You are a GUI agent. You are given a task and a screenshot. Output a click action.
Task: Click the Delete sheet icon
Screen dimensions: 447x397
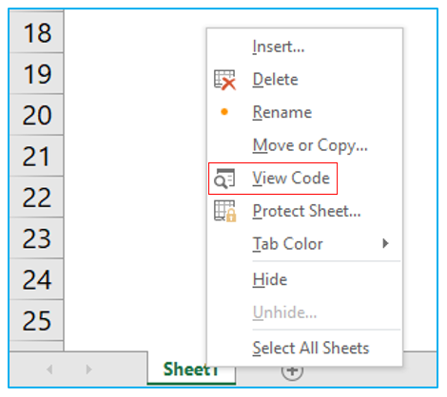[x=224, y=80]
